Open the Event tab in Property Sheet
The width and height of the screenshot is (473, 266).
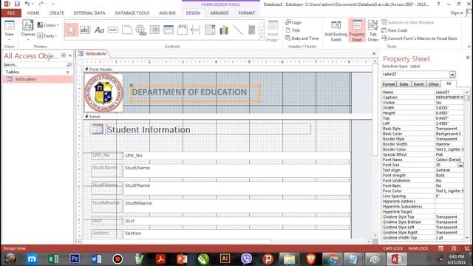tap(418, 84)
